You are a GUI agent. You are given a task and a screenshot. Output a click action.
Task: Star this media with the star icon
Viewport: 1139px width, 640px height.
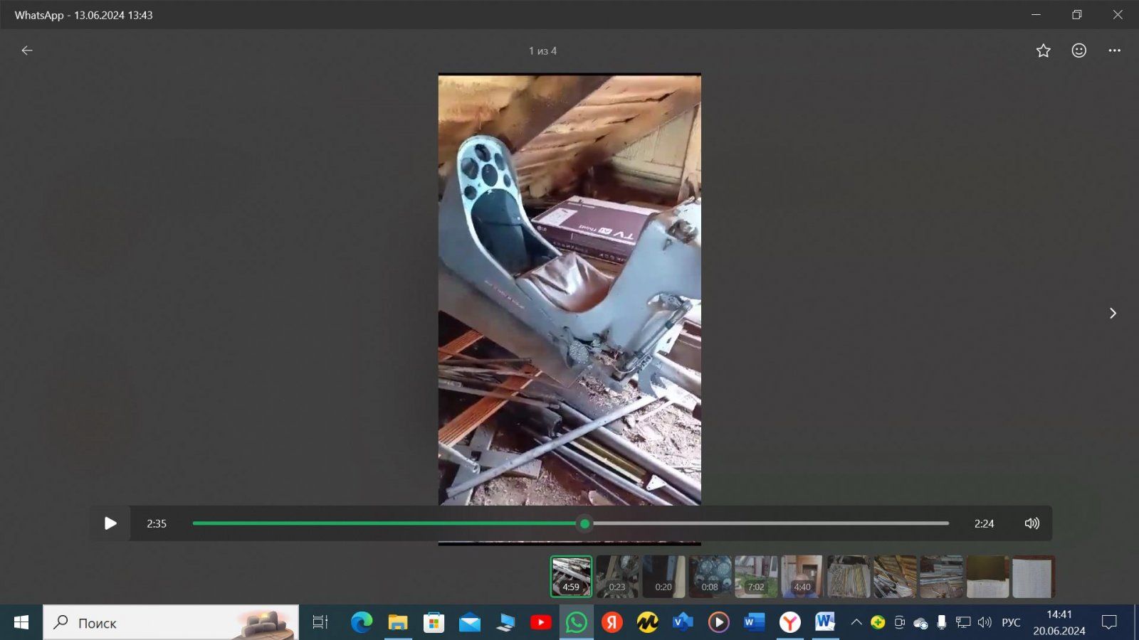1043,50
